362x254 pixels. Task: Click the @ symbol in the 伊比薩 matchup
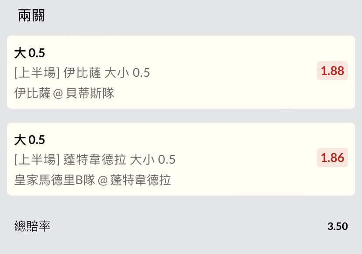tap(58, 93)
